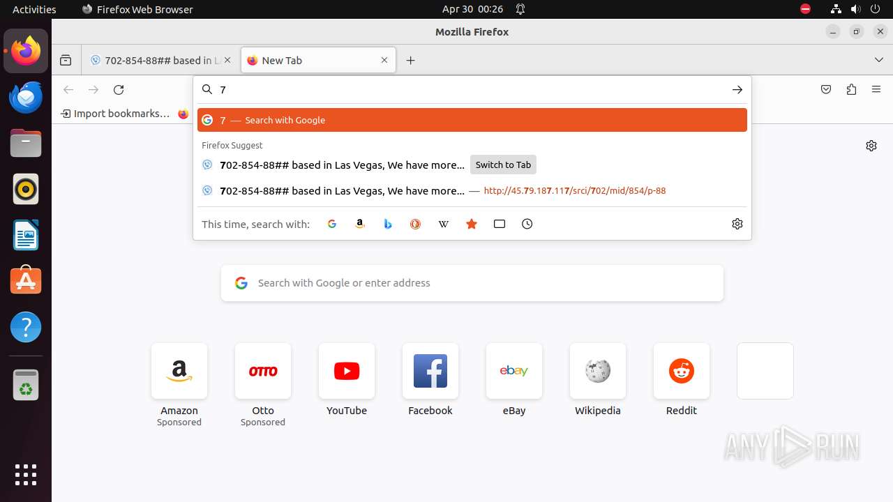The width and height of the screenshot is (893, 502).
Task: Go forward one page
Action: click(x=93, y=90)
